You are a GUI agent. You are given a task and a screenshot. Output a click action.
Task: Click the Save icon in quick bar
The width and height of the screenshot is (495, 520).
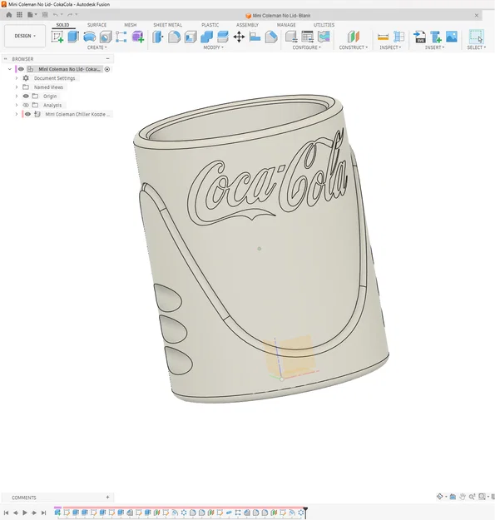coord(45,15)
